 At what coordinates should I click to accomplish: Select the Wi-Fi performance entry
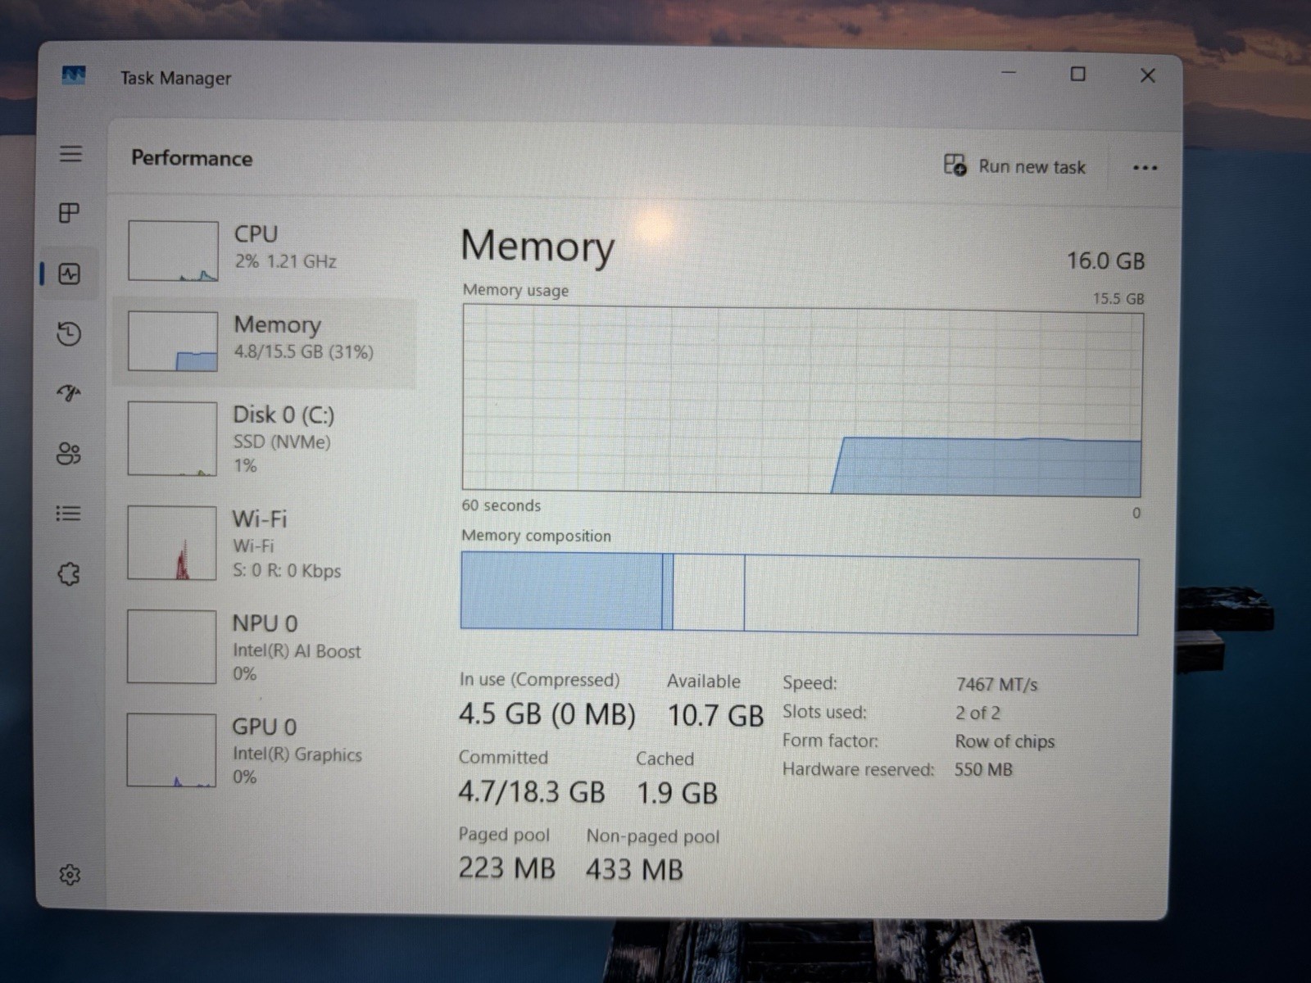point(264,543)
